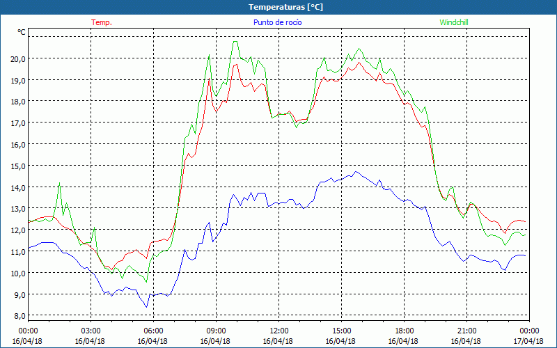
Task: Click the 18:00 time label
Action: point(404,331)
